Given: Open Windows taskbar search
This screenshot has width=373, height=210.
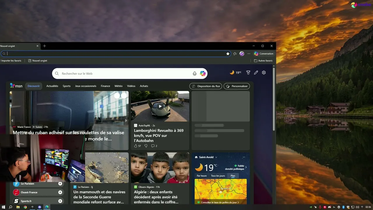Looking at the screenshot, I should pyautogui.click(x=10, y=207).
